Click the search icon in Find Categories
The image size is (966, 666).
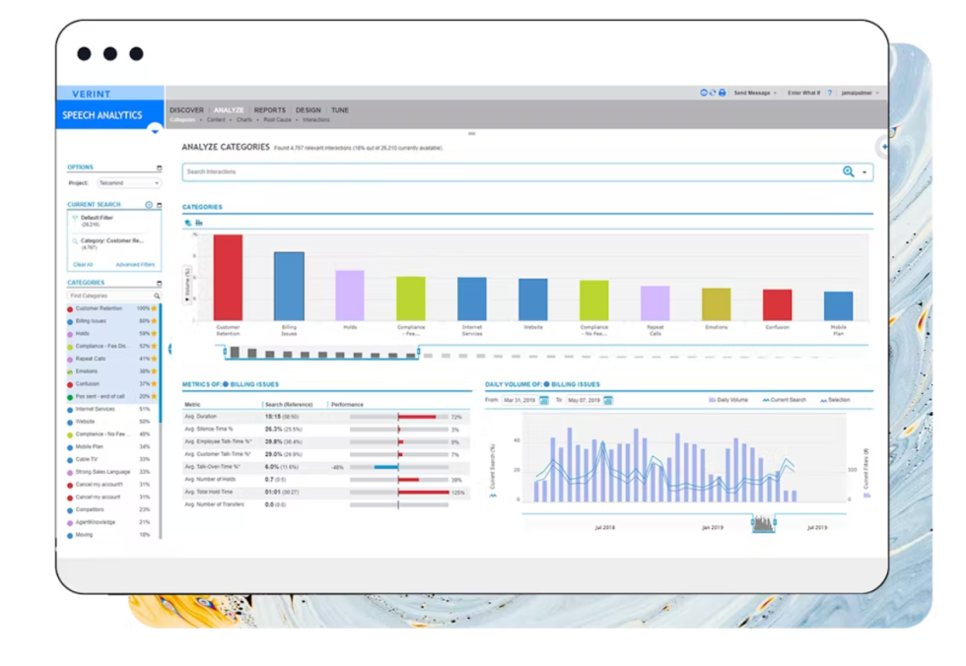pos(157,296)
